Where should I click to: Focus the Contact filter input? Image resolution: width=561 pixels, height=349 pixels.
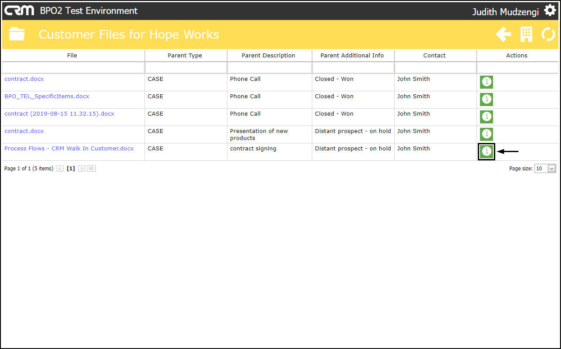point(436,67)
